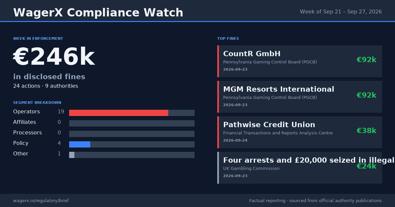Image resolution: width=395 pixels, height=207 pixels.
Task: Click the €24k fine amount
Action: pyautogui.click(x=366, y=166)
